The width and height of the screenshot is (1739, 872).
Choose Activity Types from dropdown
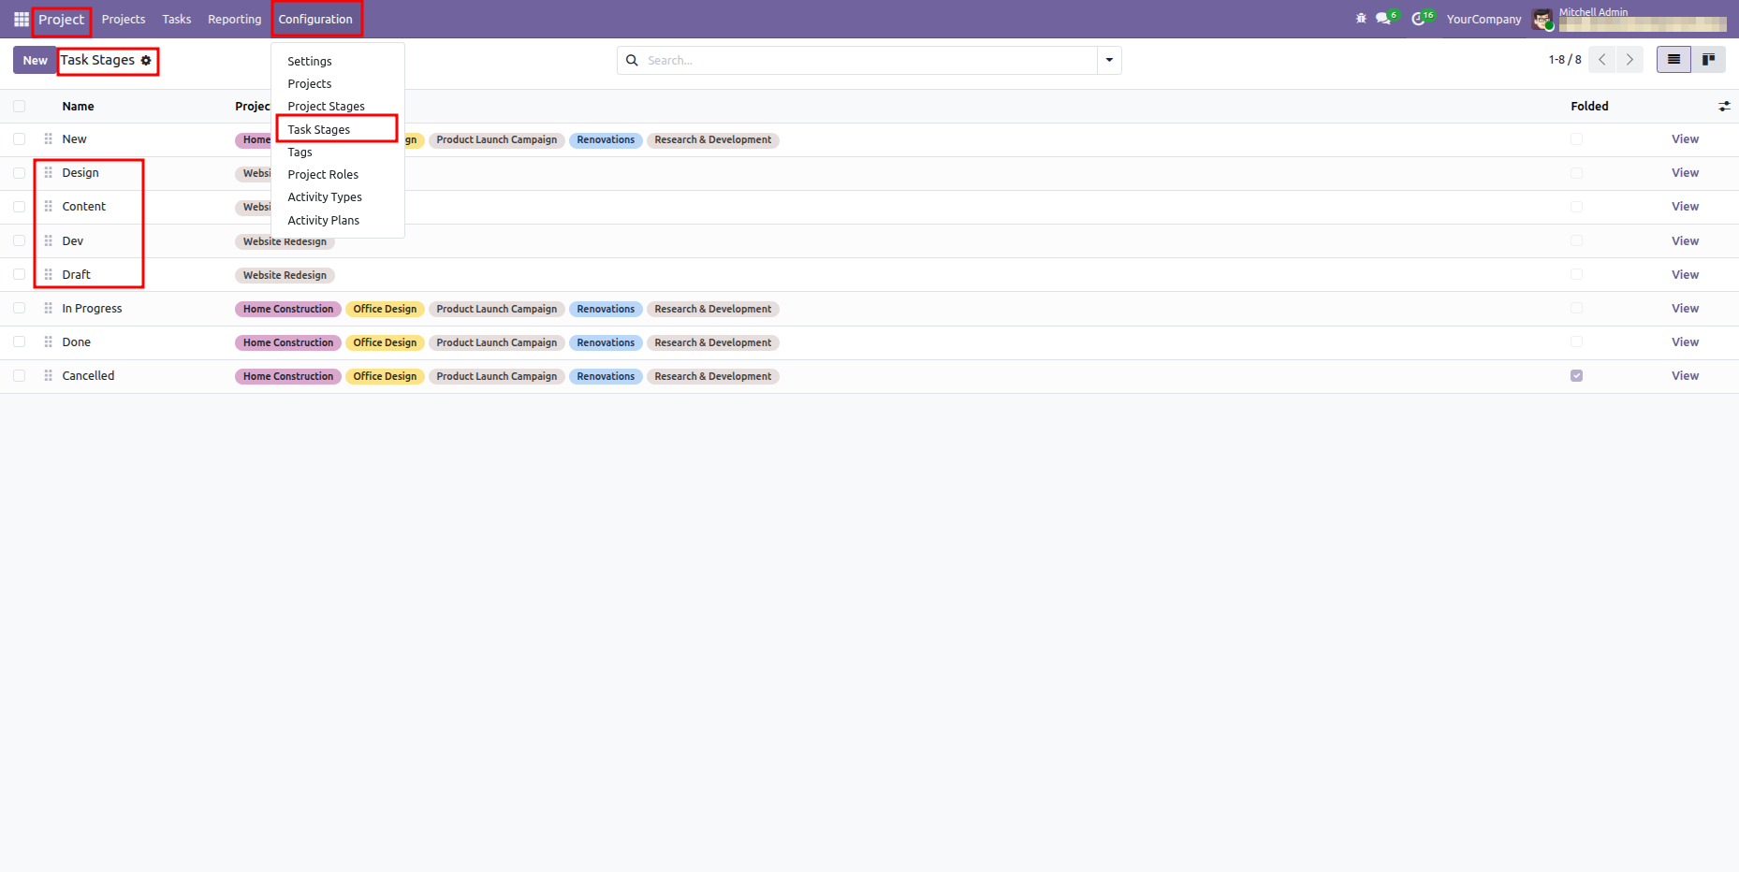[x=325, y=197]
